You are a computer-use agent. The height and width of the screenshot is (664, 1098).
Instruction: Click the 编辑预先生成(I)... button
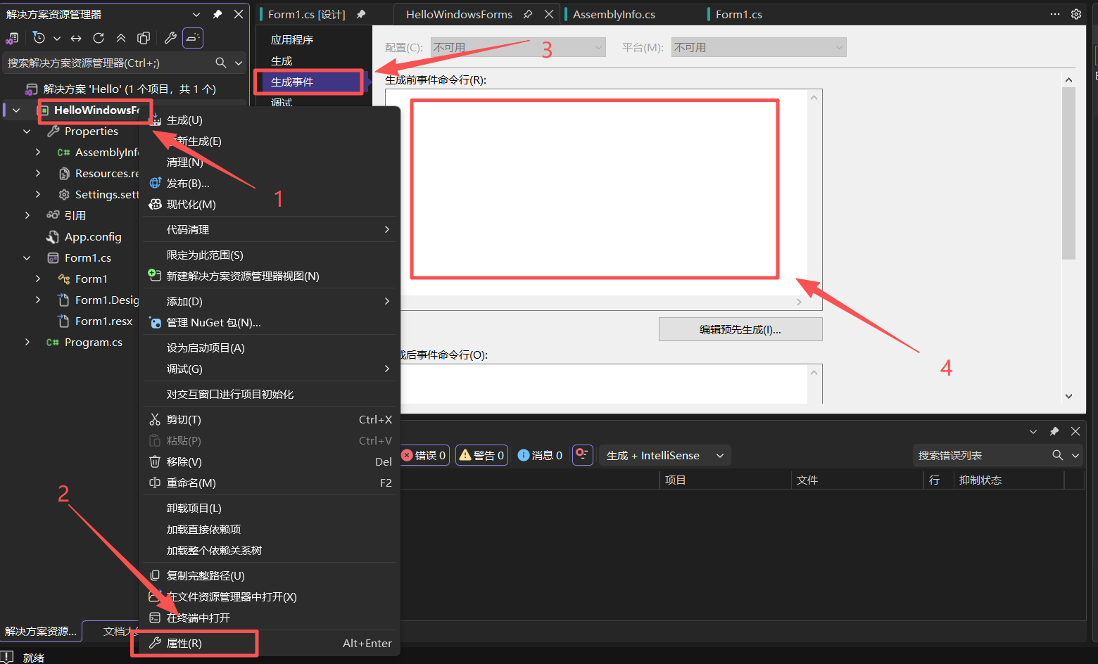click(x=740, y=329)
